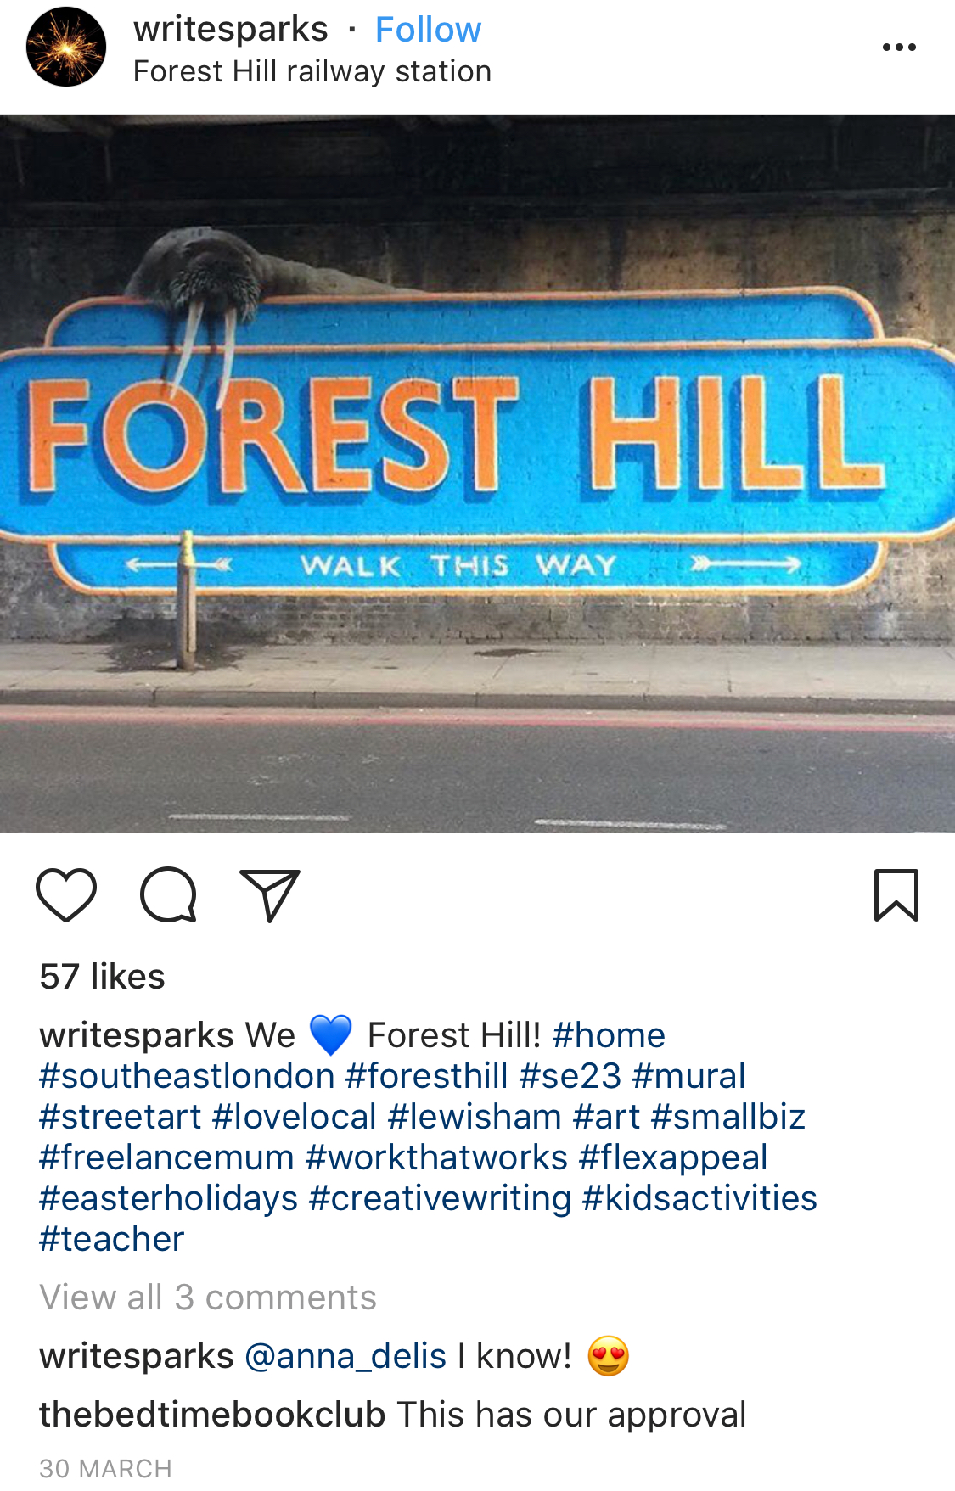Screen dimensions: 955x1491
Task: Share the post with the paper plane icon
Action: pyautogui.click(x=270, y=895)
